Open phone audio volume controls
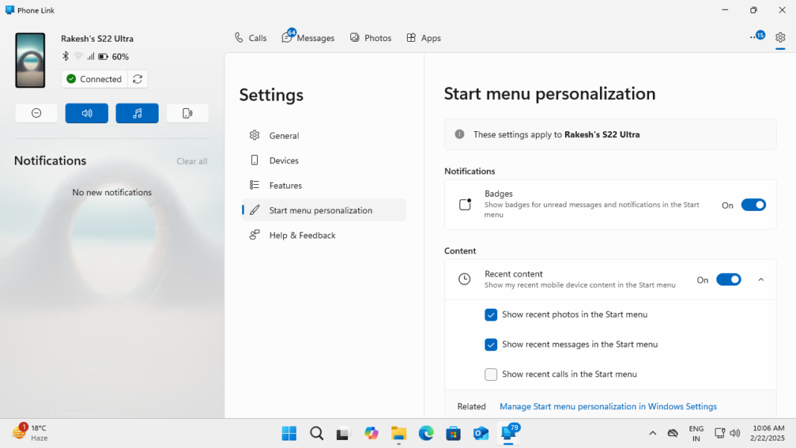The image size is (796, 448). tap(86, 113)
